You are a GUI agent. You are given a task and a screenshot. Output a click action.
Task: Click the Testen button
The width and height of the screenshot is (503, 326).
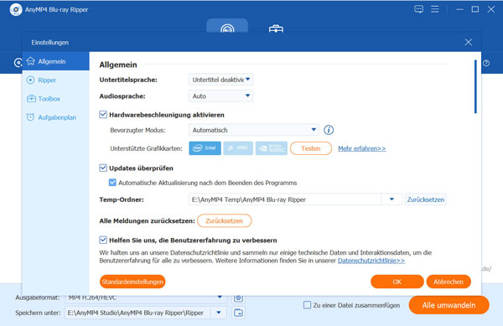pos(311,148)
